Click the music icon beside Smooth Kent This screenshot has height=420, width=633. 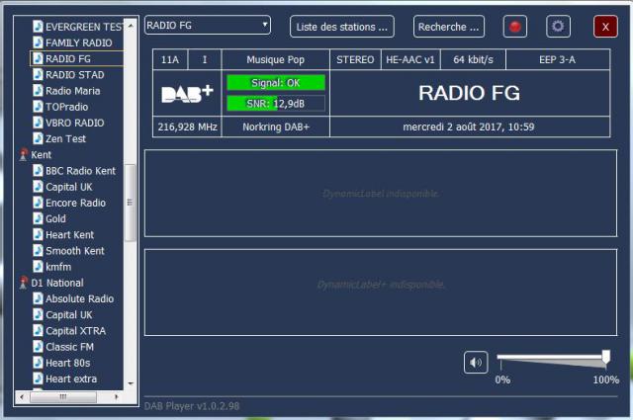click(x=38, y=251)
